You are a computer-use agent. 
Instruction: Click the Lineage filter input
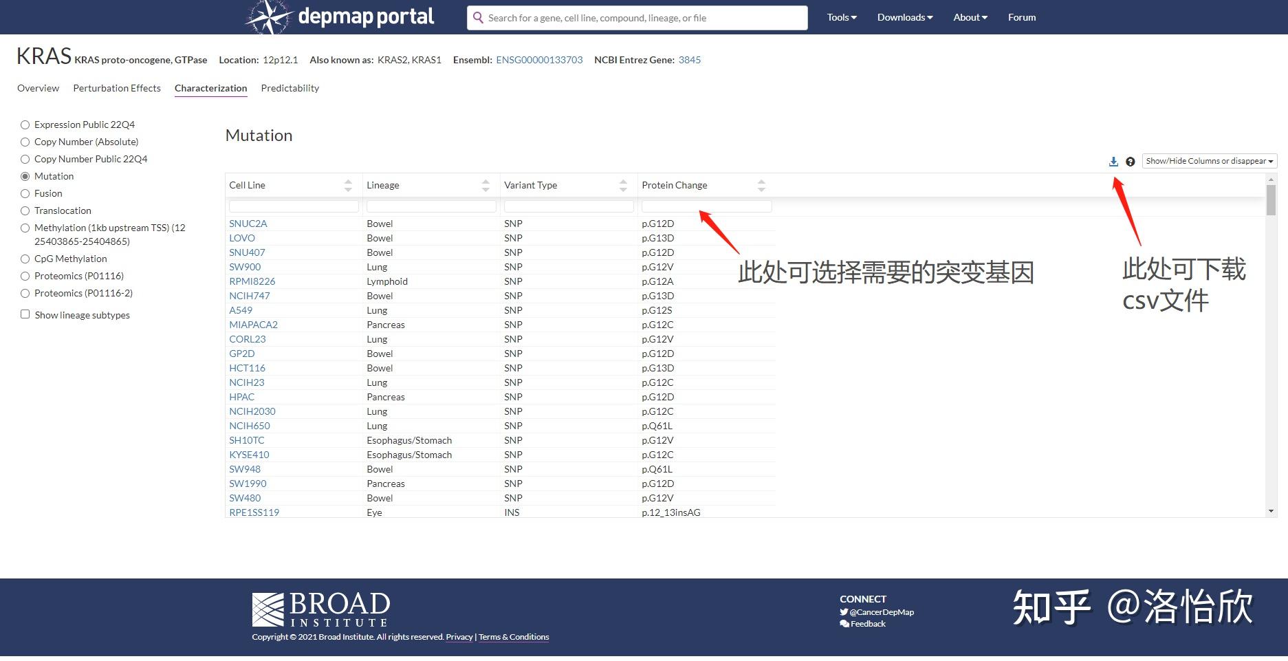431,206
